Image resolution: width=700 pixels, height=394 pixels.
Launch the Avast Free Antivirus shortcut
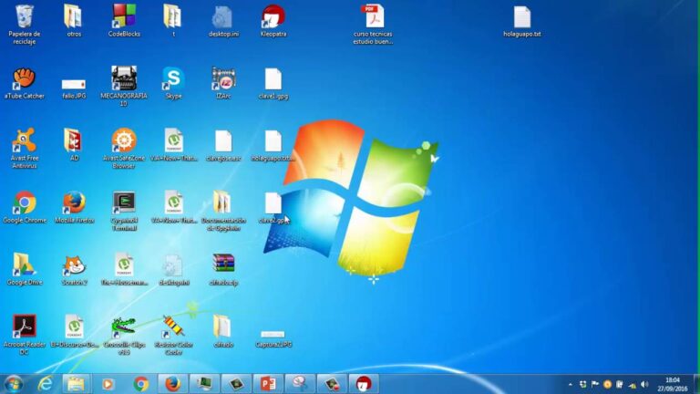pyautogui.click(x=24, y=149)
